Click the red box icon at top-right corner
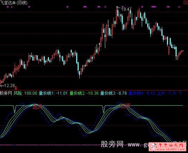This screenshot has width=188, height=153. [185, 2]
